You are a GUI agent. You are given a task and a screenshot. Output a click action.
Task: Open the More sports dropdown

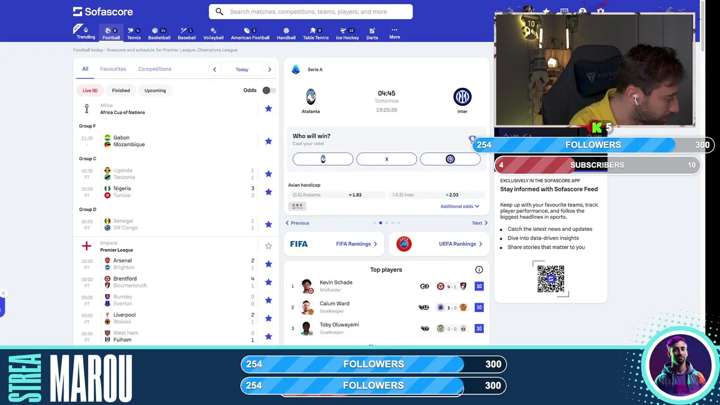click(394, 33)
